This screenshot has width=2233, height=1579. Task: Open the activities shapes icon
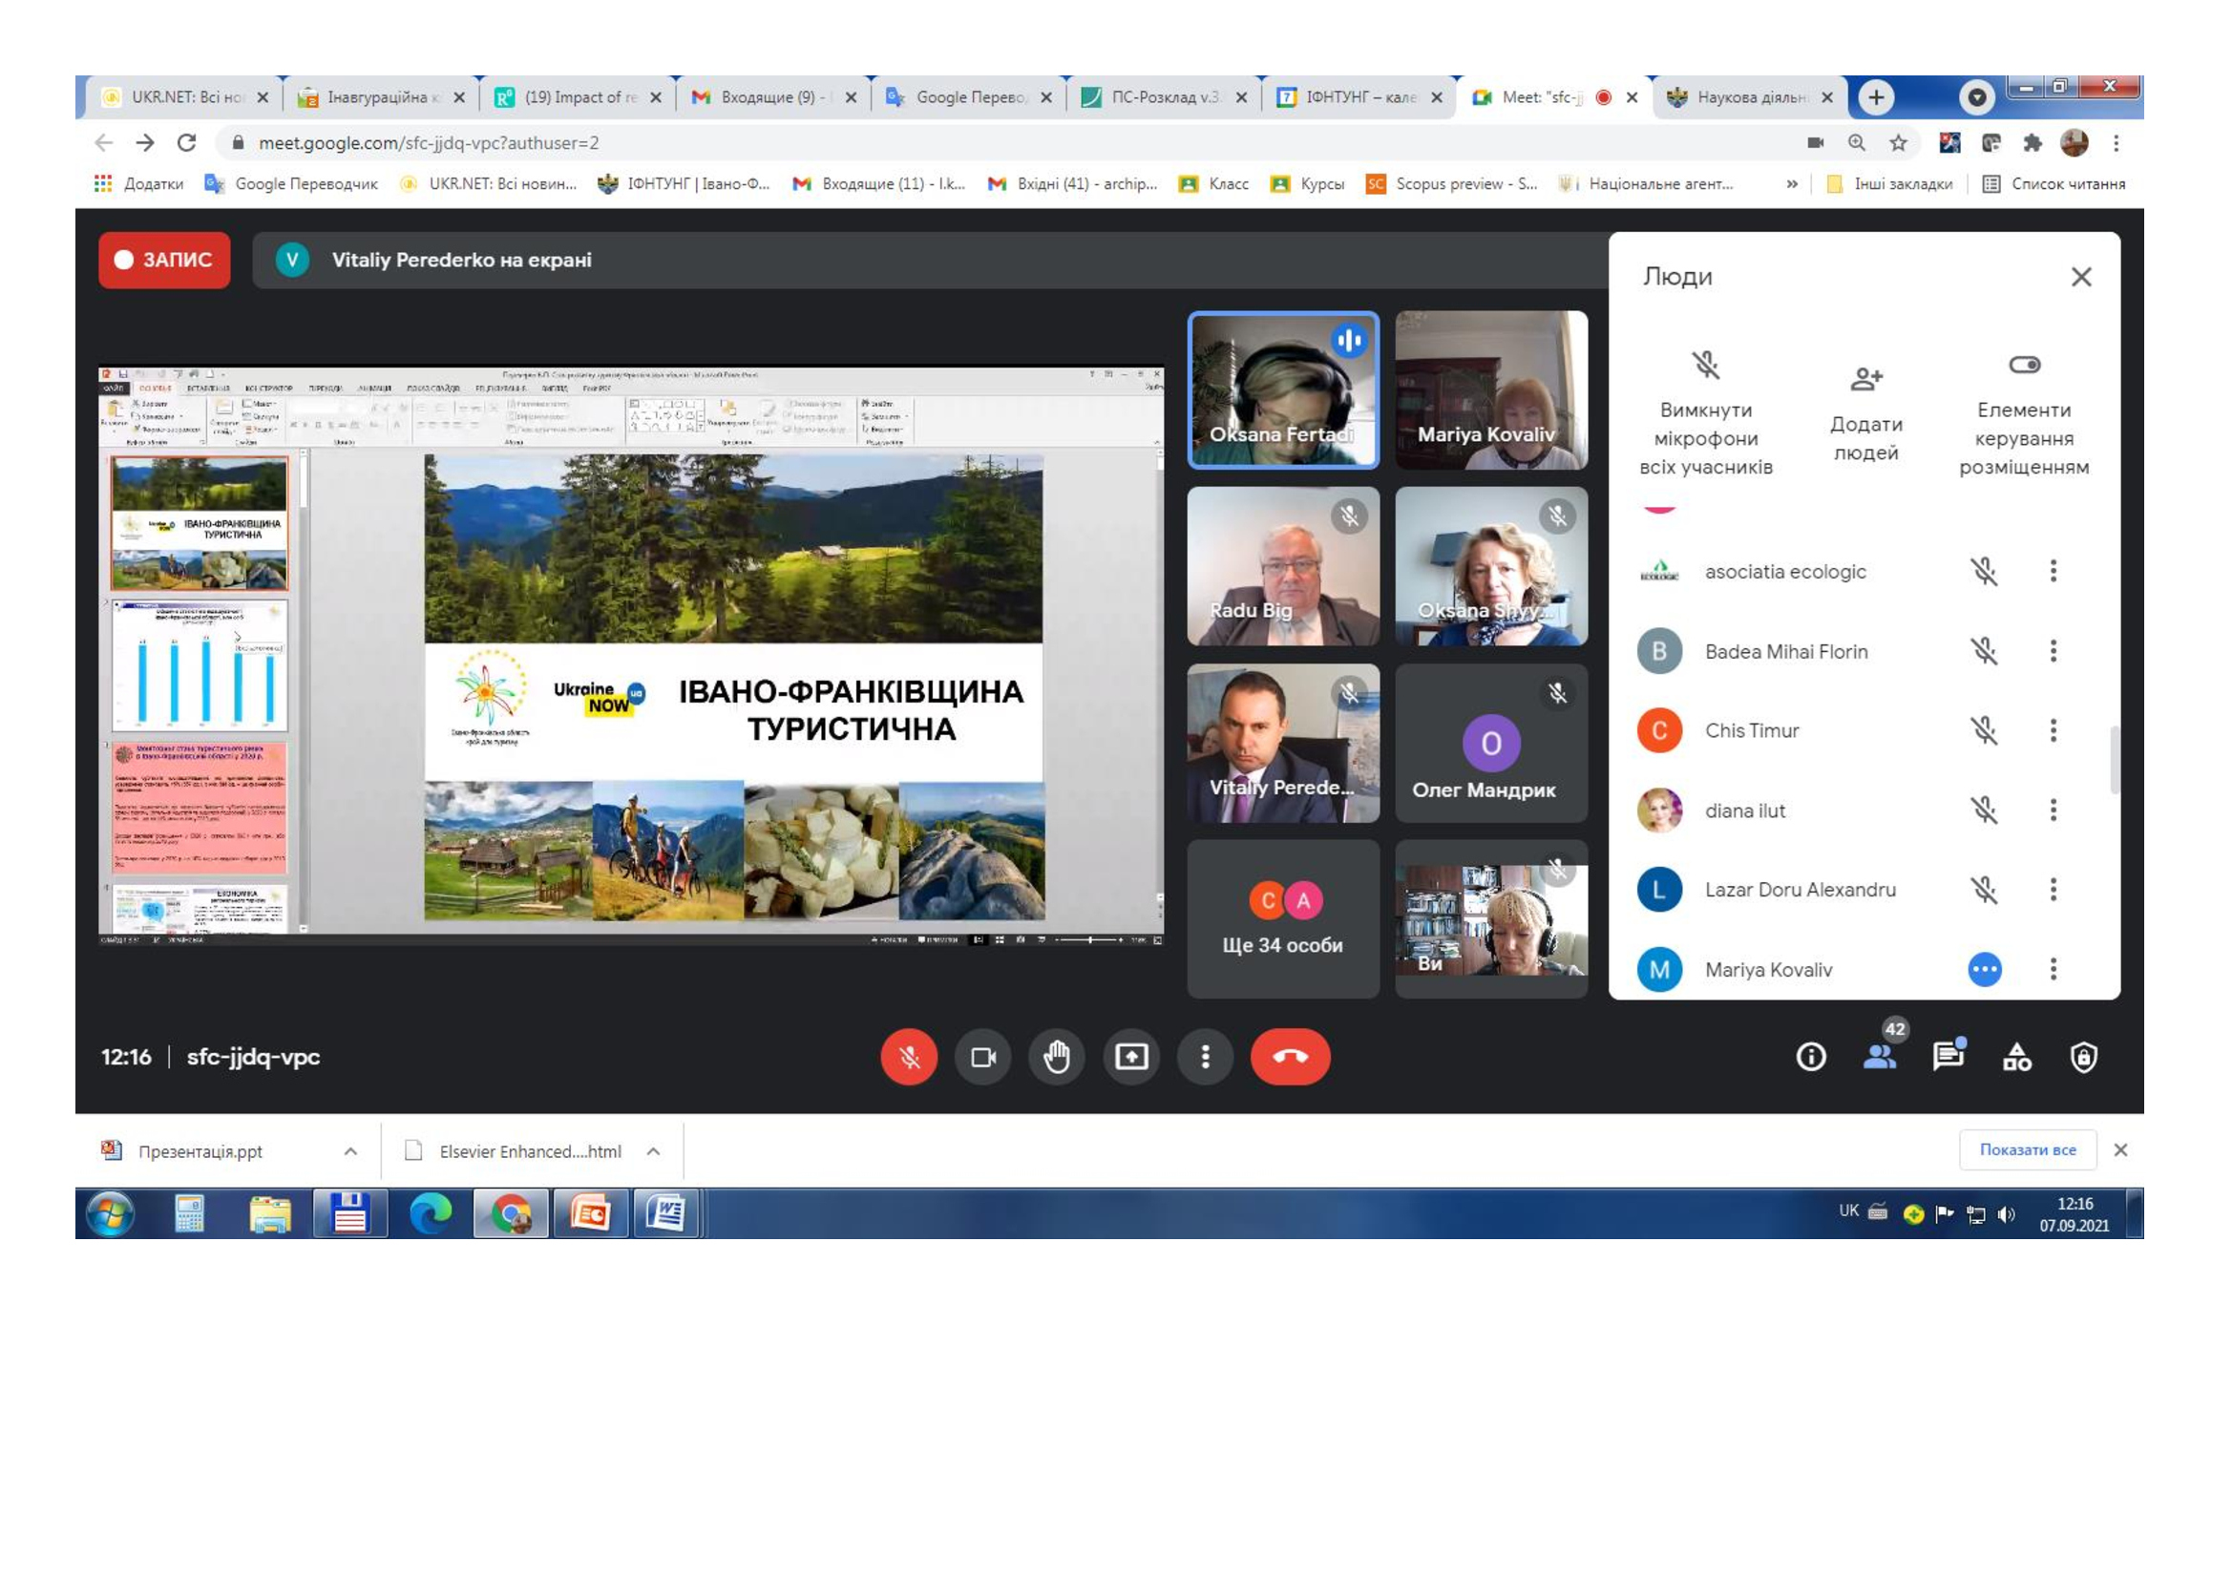point(2016,1057)
